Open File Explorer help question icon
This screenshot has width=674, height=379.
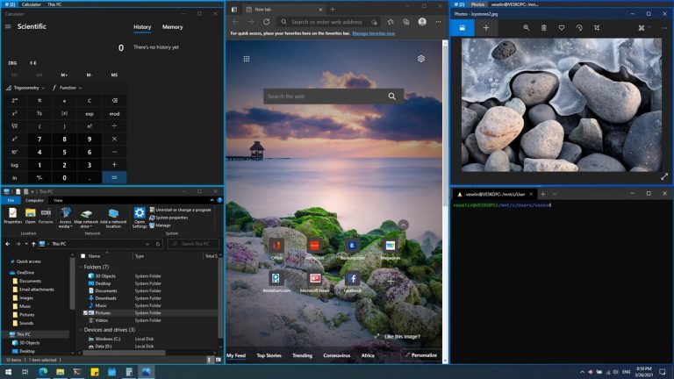219,200
